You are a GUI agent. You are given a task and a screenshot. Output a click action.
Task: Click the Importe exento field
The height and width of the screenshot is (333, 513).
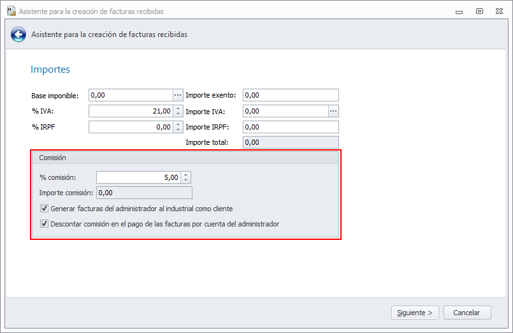(291, 95)
